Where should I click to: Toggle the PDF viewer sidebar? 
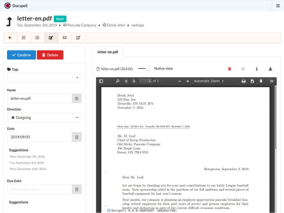coord(101,81)
